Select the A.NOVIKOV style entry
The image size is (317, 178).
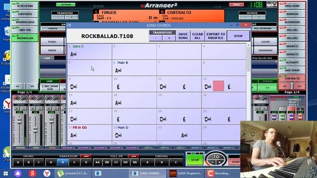coord(25,14)
